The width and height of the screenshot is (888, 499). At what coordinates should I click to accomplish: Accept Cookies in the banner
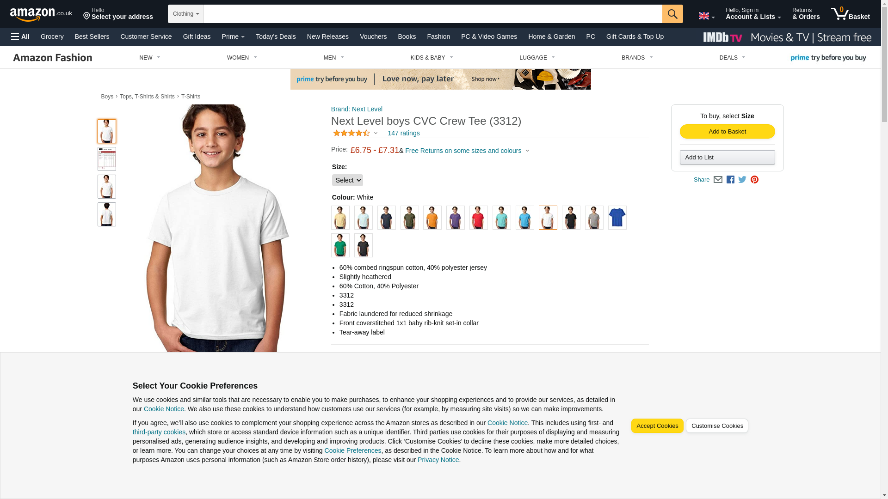pos(657,426)
